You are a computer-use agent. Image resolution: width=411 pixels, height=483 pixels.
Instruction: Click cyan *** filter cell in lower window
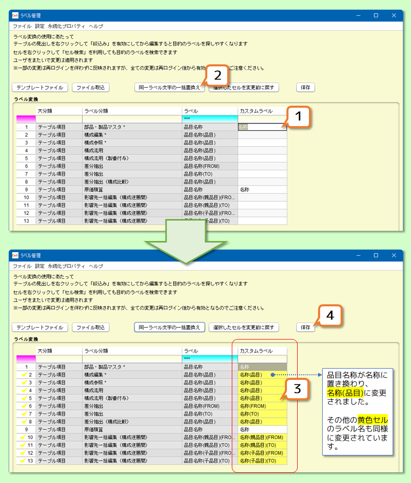(x=209, y=358)
